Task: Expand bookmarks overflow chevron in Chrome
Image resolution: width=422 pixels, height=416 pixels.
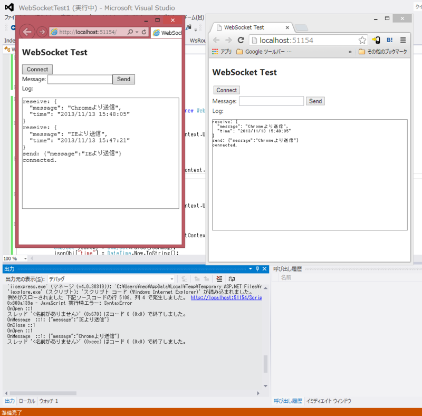Action: 350,52
